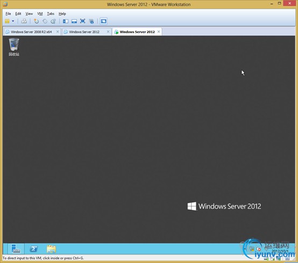
Task: Minimize the VMware Workstation window
Action: coord(272,4)
